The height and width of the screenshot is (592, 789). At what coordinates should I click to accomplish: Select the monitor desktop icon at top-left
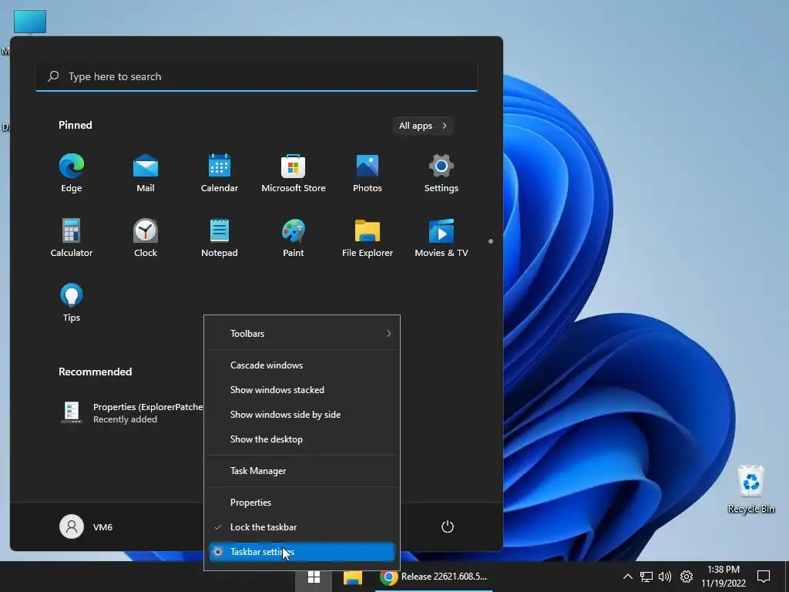pos(30,22)
